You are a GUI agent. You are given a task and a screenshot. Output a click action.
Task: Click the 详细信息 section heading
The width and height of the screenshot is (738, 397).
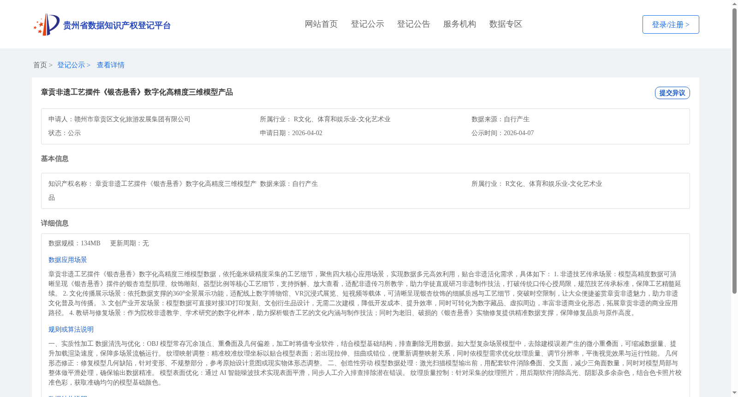coord(54,223)
